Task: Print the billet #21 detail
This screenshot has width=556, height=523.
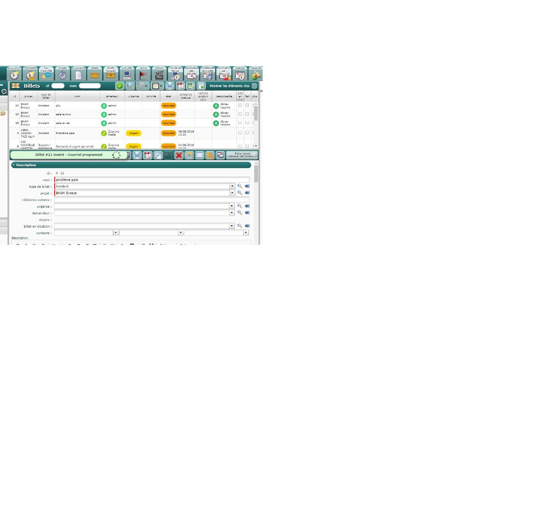Action: pos(137,155)
